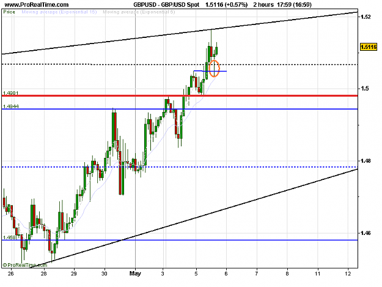
Task: Click the 5 date axis label
Action: [196, 274]
